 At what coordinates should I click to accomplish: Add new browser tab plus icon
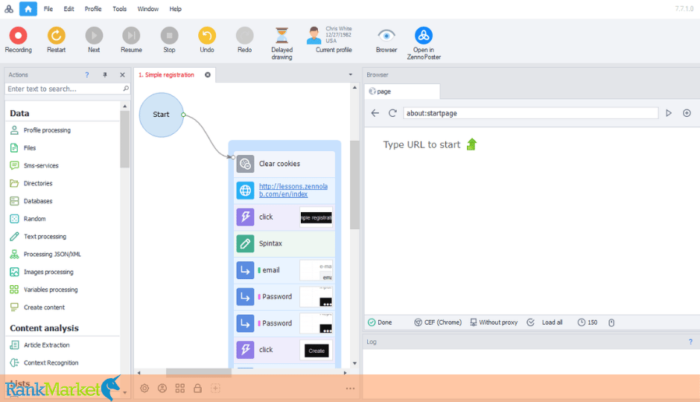pos(687,113)
